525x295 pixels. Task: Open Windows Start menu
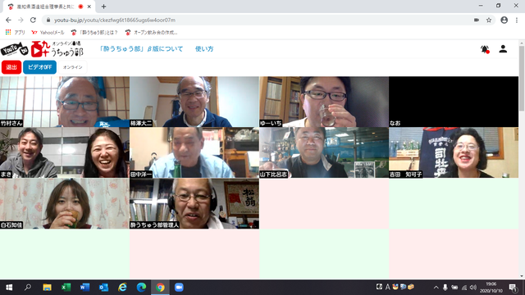(x=9, y=288)
